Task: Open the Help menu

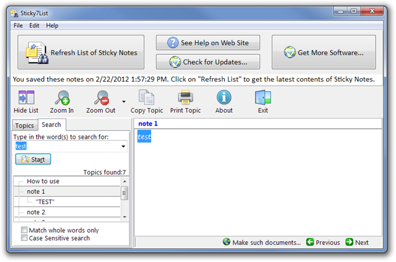Action: [x=52, y=26]
